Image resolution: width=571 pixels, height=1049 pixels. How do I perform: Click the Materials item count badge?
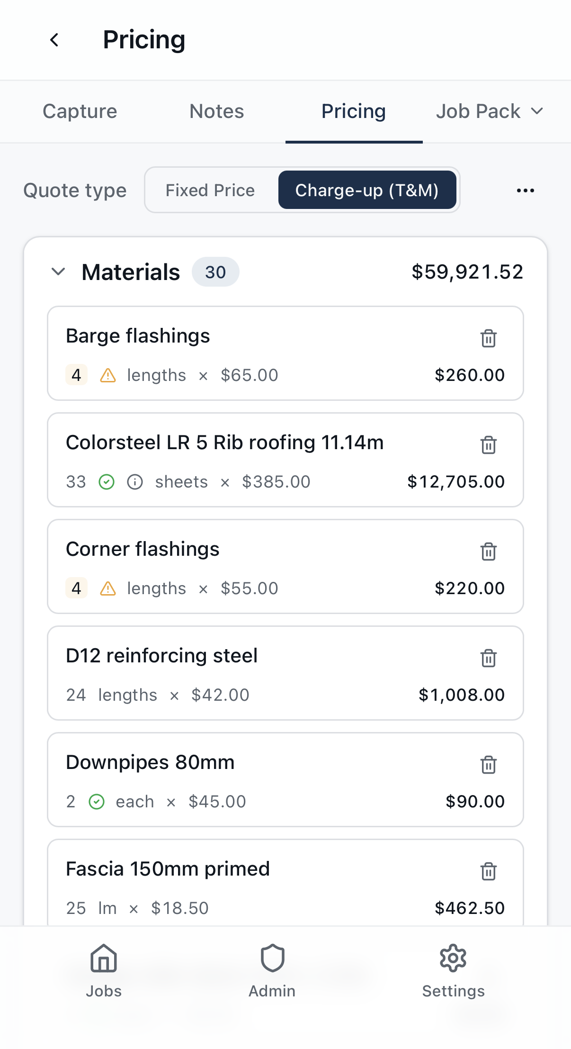tap(215, 272)
